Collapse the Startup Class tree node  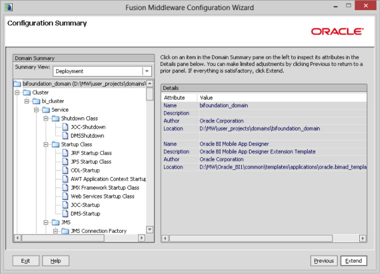pyautogui.click(x=45, y=145)
